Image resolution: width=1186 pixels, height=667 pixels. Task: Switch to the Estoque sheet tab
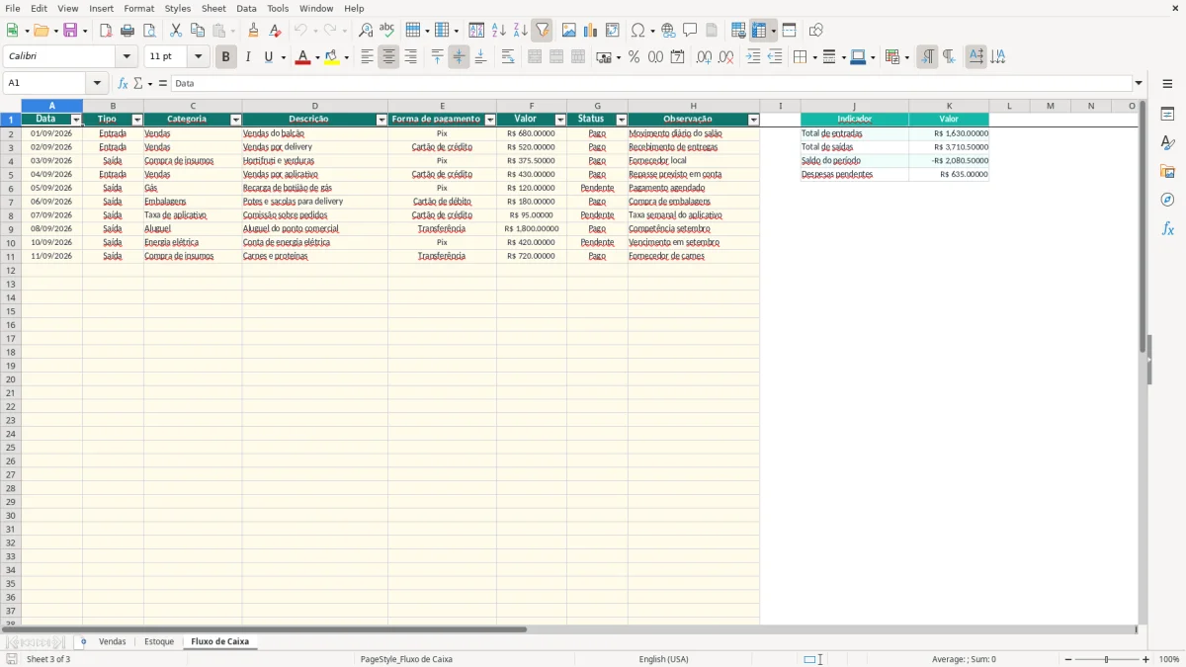[159, 641]
